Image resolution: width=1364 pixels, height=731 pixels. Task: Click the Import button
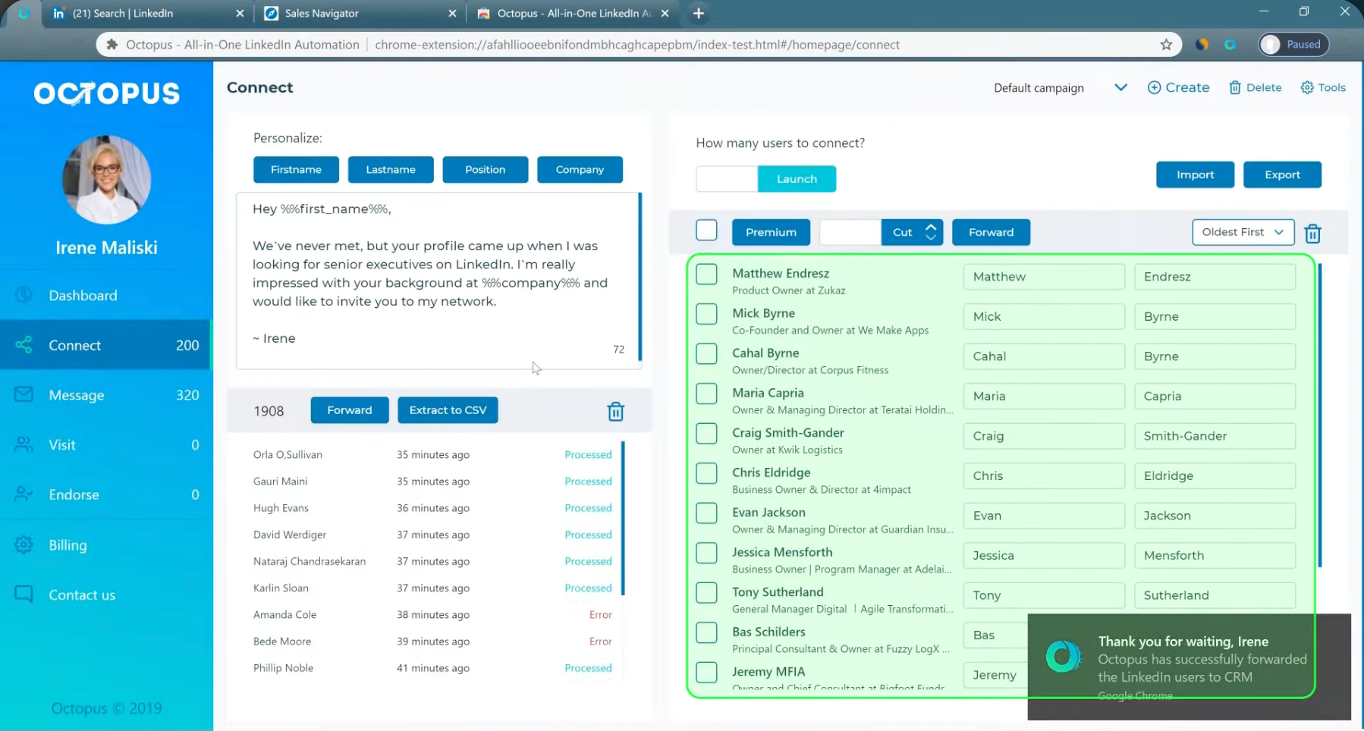[1195, 174]
